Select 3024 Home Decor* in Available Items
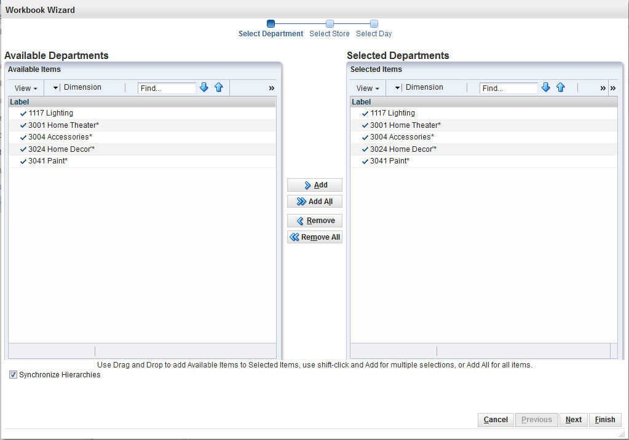629x440 pixels. pos(143,149)
